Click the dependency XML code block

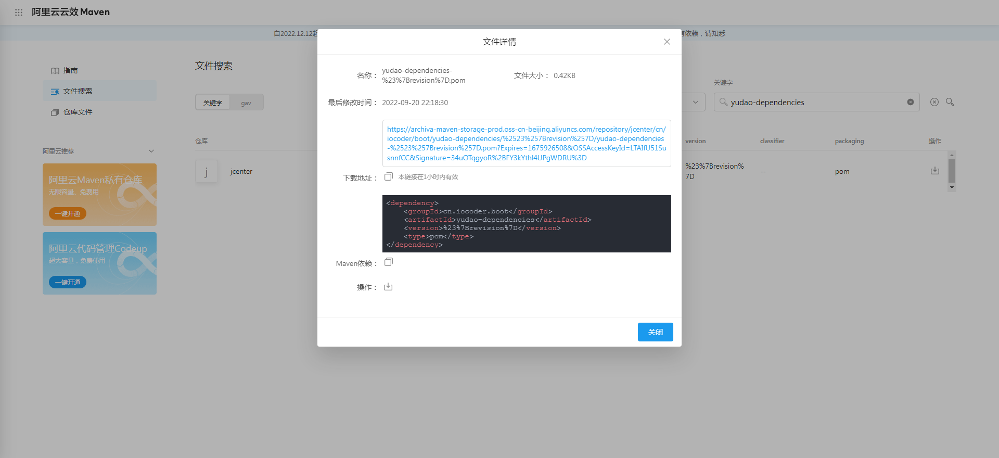coord(527,224)
